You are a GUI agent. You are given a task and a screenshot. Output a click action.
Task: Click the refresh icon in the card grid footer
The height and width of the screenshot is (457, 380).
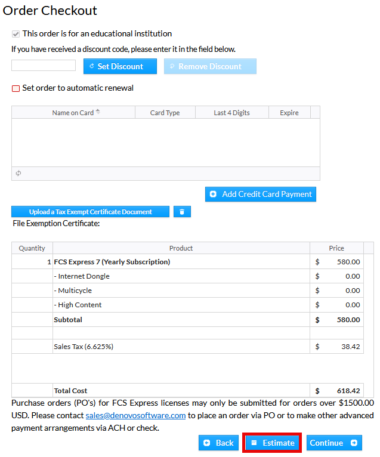[x=18, y=173]
